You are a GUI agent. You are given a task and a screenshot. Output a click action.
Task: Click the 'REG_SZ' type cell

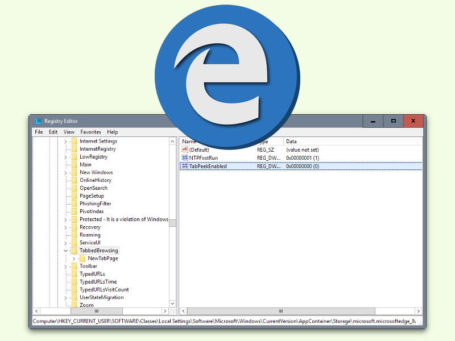point(266,150)
